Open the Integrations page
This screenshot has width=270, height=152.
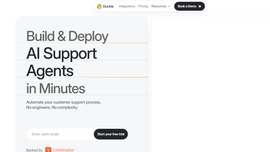[x=127, y=6]
